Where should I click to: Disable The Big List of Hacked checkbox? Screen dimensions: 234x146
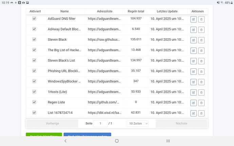point(34,50)
